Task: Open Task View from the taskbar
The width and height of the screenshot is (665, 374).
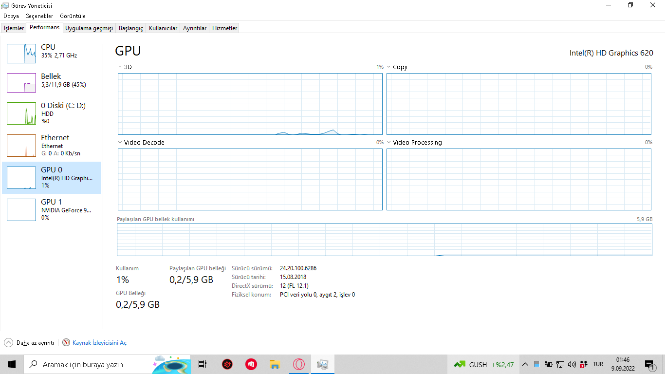Action: tap(203, 364)
